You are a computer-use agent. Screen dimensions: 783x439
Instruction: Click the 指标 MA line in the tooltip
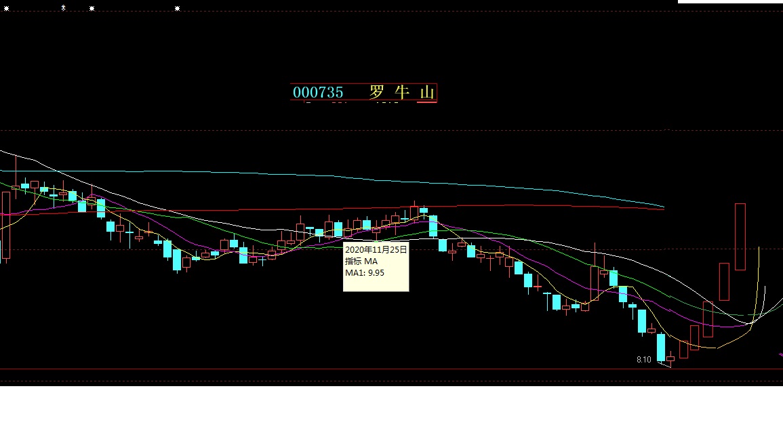click(361, 262)
